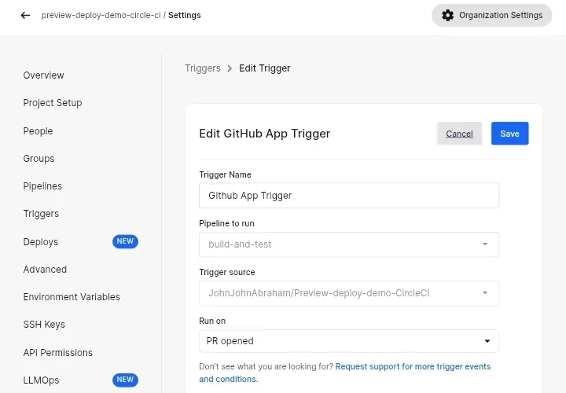
Task: Go to Project Setup
Action: point(53,103)
